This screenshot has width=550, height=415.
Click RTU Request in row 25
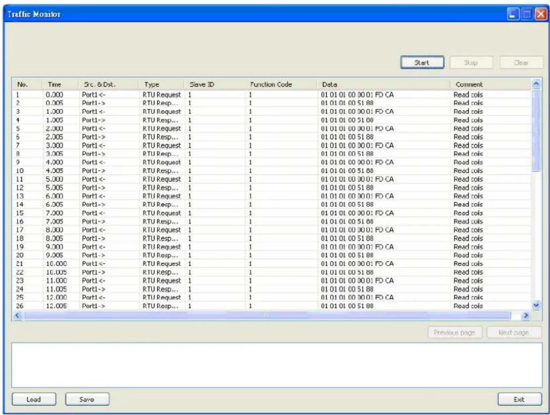click(x=161, y=297)
